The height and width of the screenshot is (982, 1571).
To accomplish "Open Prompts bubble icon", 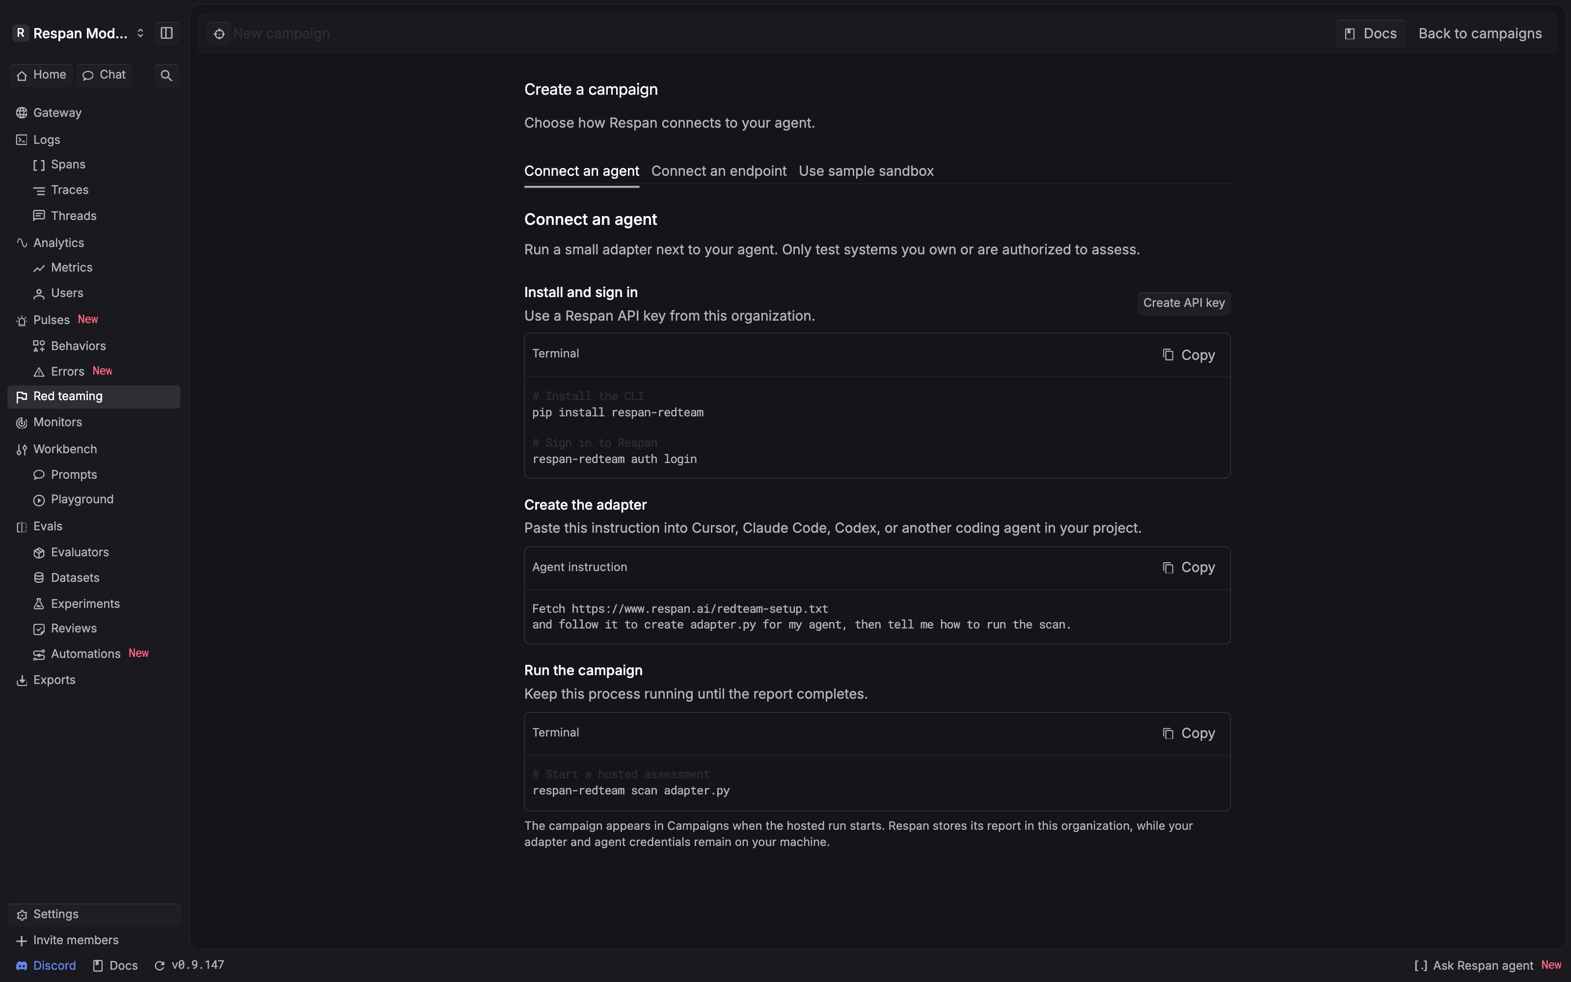I will pos(39,475).
